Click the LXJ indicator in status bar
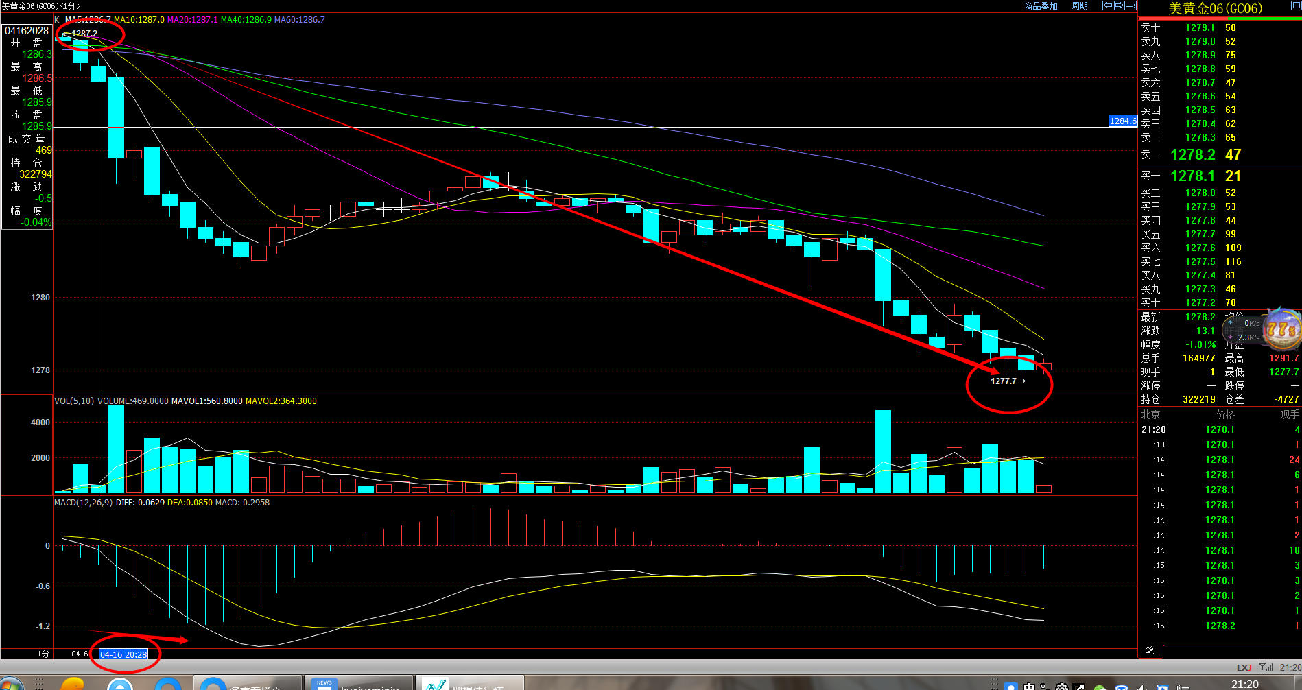1302x690 pixels. 1244,667
